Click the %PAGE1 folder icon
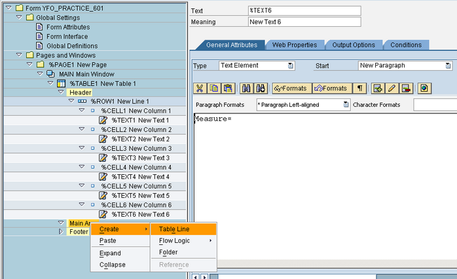Image resolution: width=457 pixels, height=279 pixels. pyautogui.click(x=40, y=64)
